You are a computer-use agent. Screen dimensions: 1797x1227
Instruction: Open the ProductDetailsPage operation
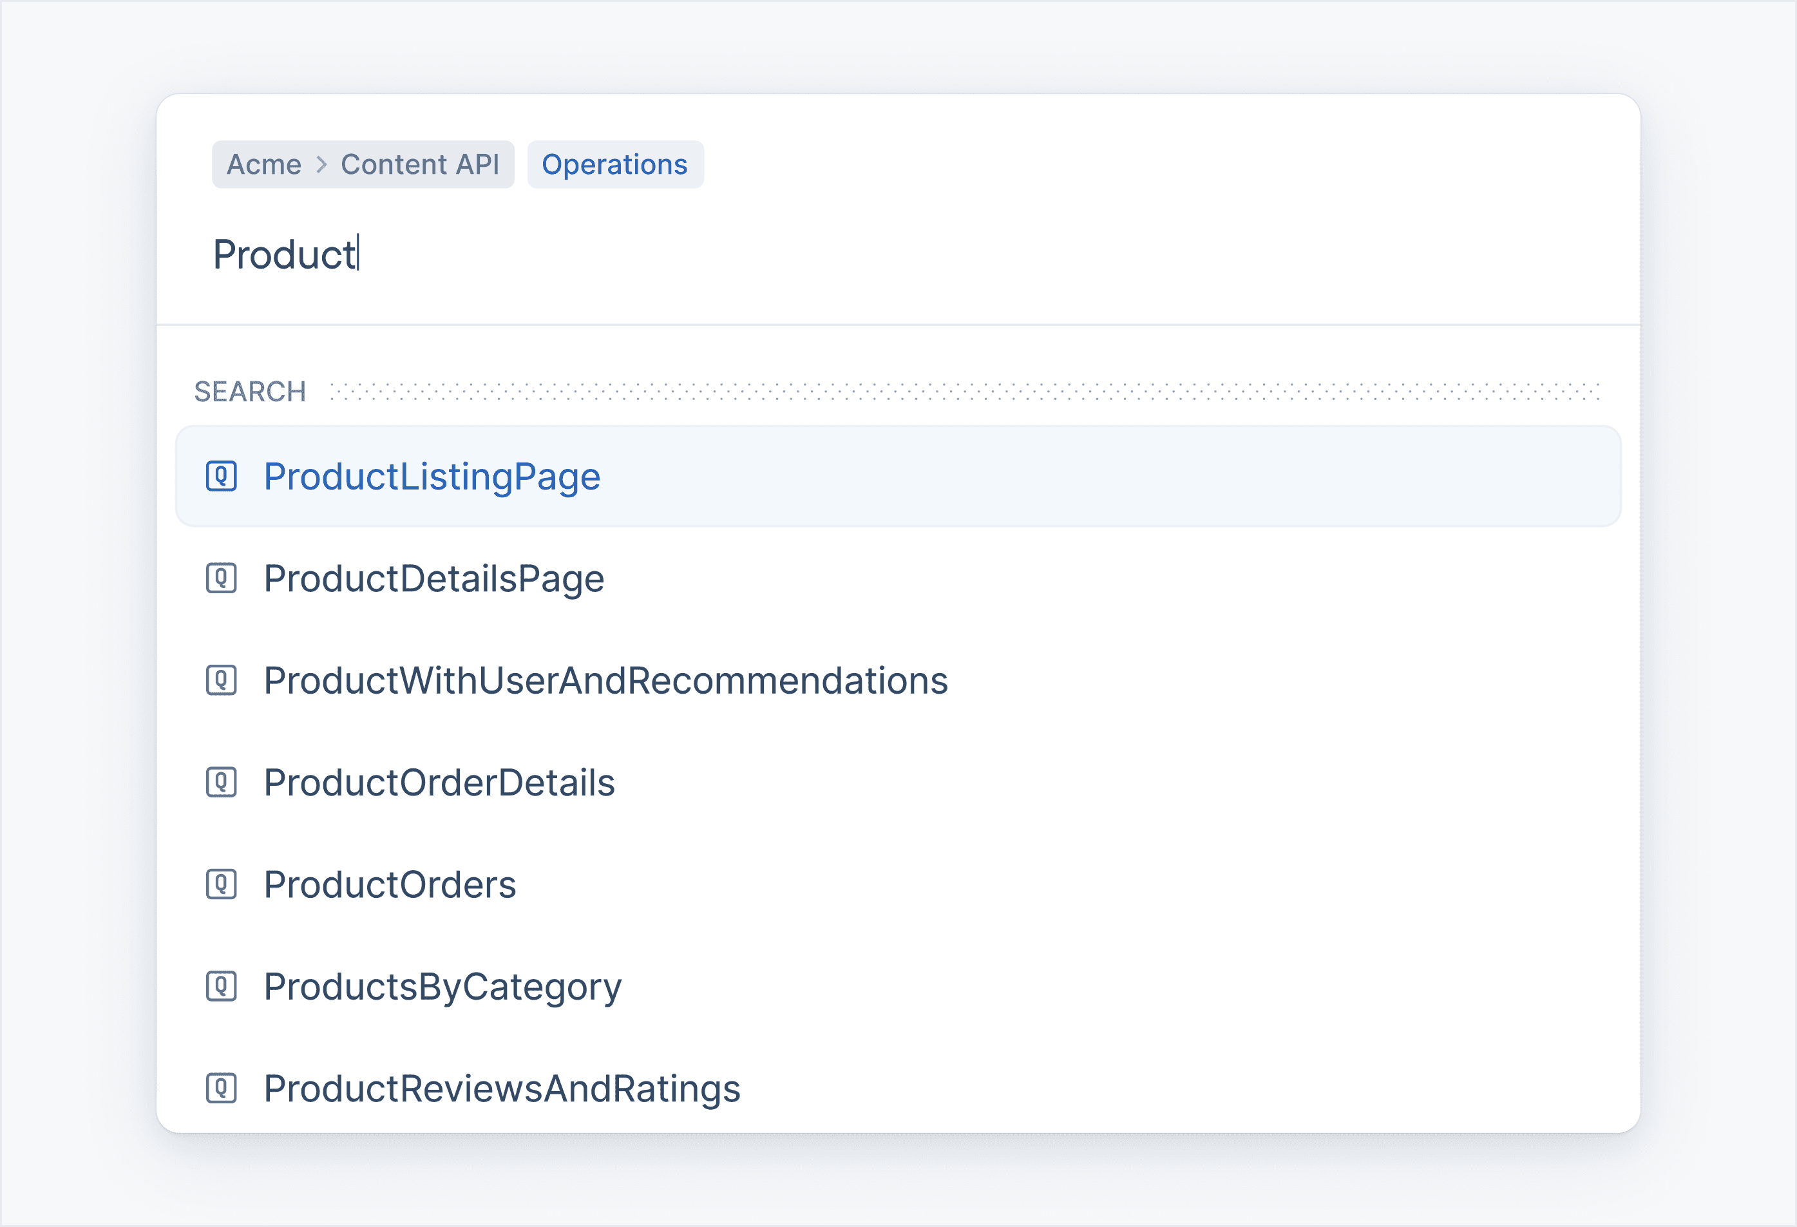click(433, 578)
